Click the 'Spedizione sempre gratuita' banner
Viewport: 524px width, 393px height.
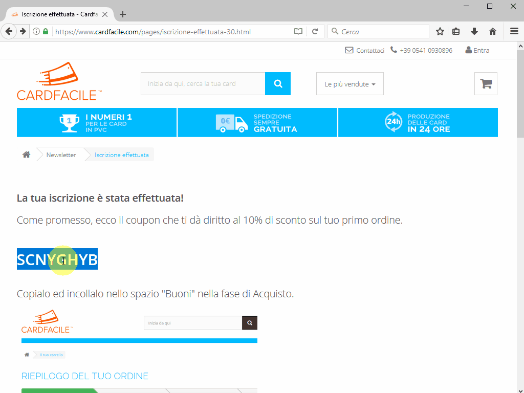point(257,123)
